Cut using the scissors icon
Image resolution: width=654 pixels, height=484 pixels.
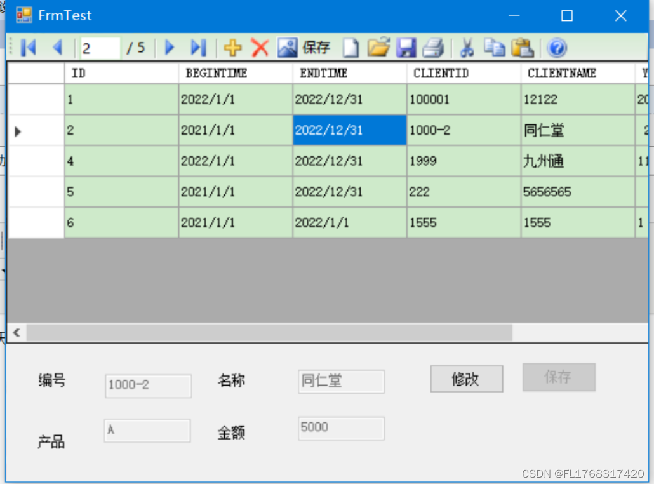point(467,48)
